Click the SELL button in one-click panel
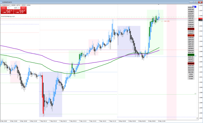203x123 pixels. (4, 8)
